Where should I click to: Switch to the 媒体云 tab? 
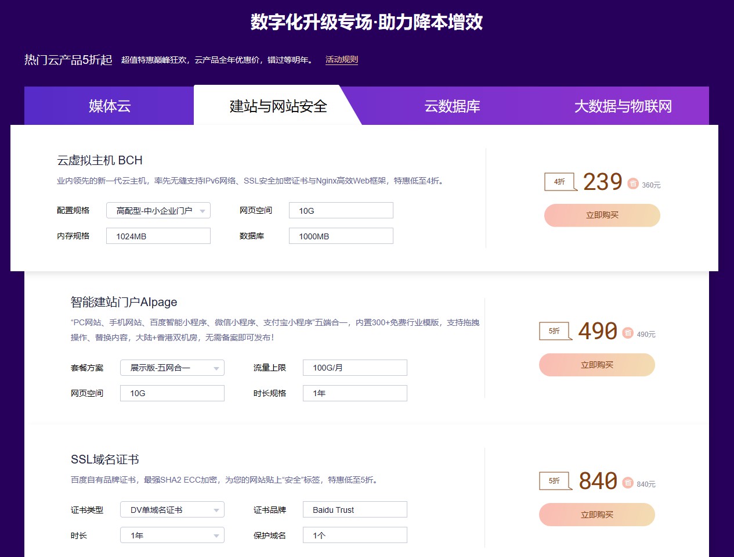pos(109,106)
